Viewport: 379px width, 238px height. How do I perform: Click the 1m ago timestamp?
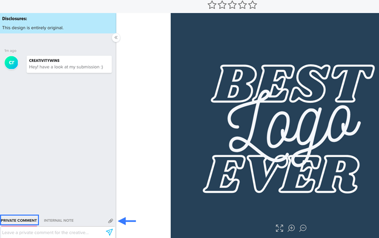click(10, 51)
